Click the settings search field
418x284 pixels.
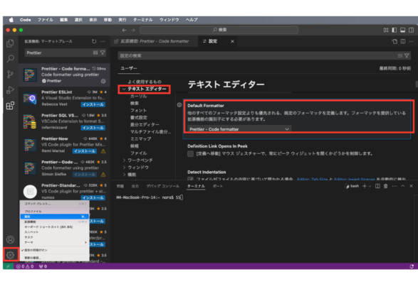[264, 55]
